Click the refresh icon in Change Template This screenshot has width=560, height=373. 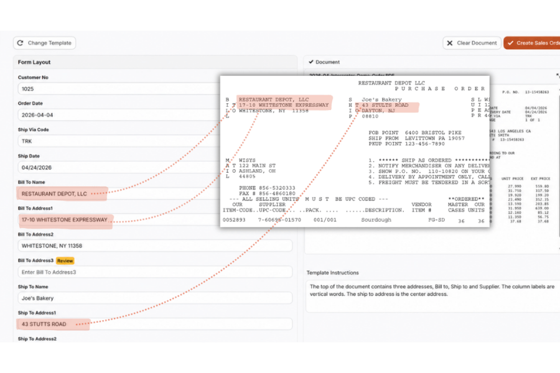(21, 43)
